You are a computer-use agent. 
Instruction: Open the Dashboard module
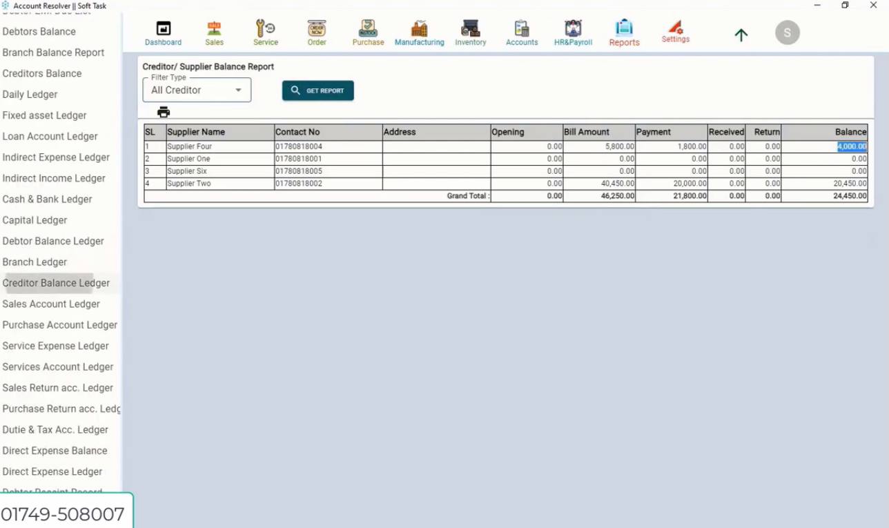point(163,31)
